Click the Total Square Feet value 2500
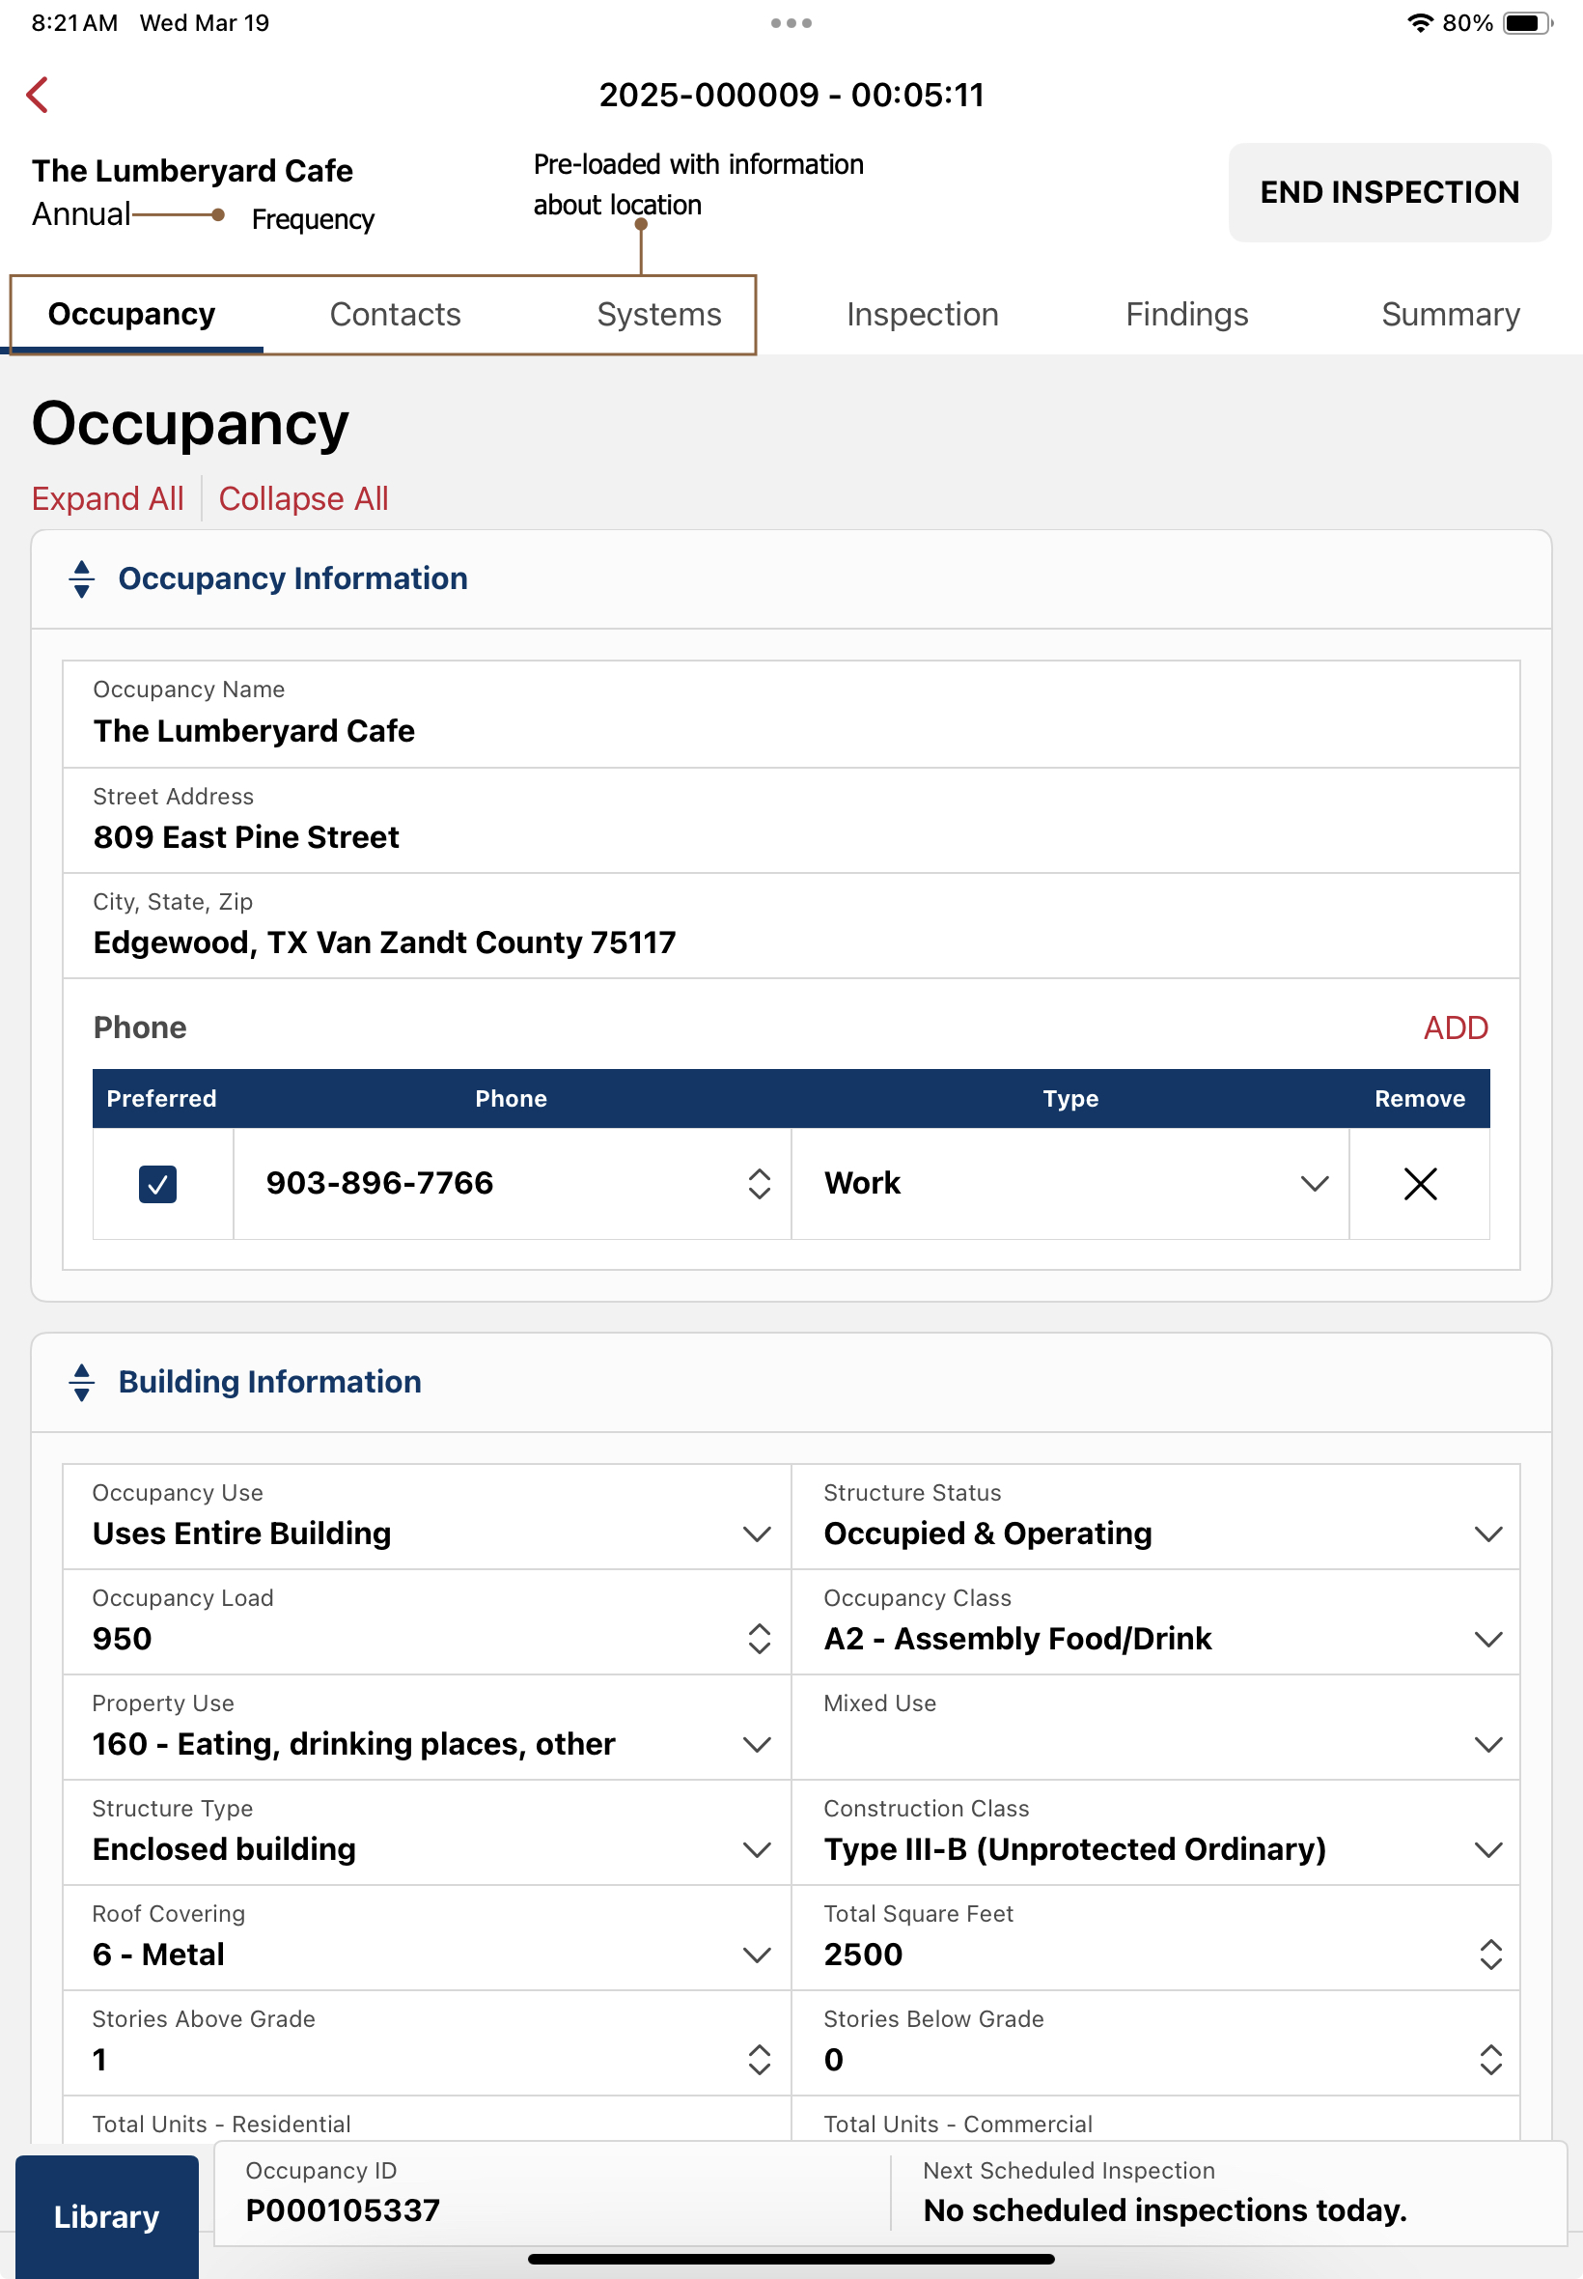1583x2279 pixels. pos(863,1955)
